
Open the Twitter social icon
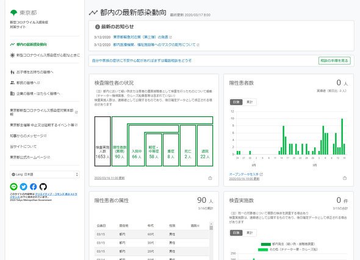point(23,187)
